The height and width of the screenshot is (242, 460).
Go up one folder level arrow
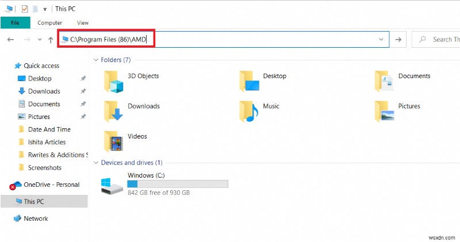[51, 40]
